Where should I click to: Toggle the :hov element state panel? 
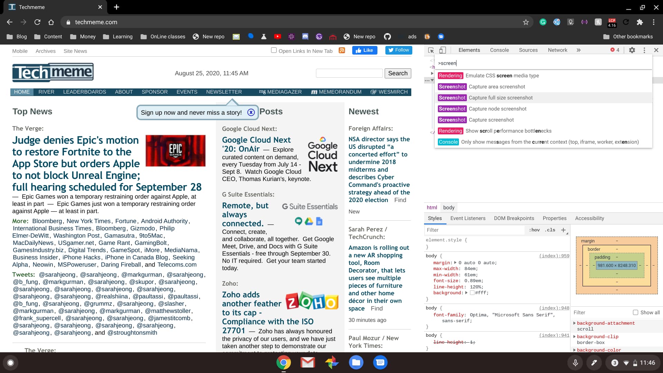coord(534,230)
